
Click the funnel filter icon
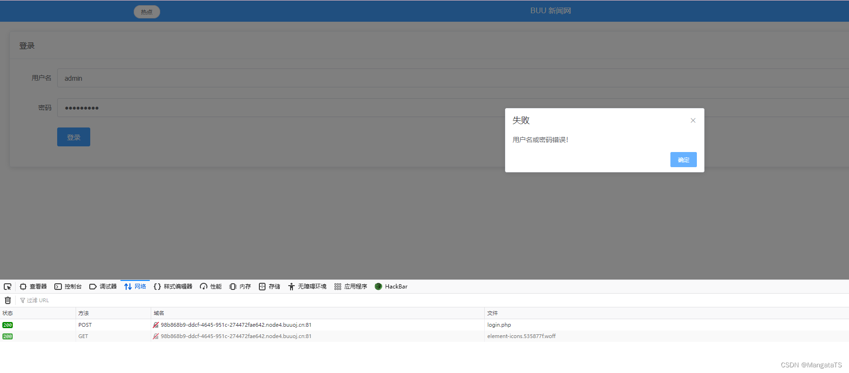pyautogui.click(x=23, y=300)
